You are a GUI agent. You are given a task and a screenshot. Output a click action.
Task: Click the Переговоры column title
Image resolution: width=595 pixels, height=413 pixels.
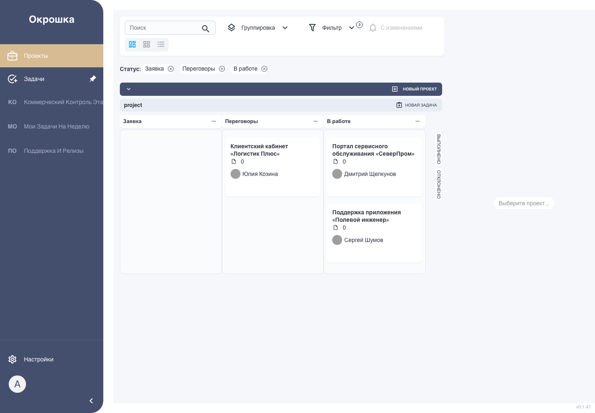241,121
